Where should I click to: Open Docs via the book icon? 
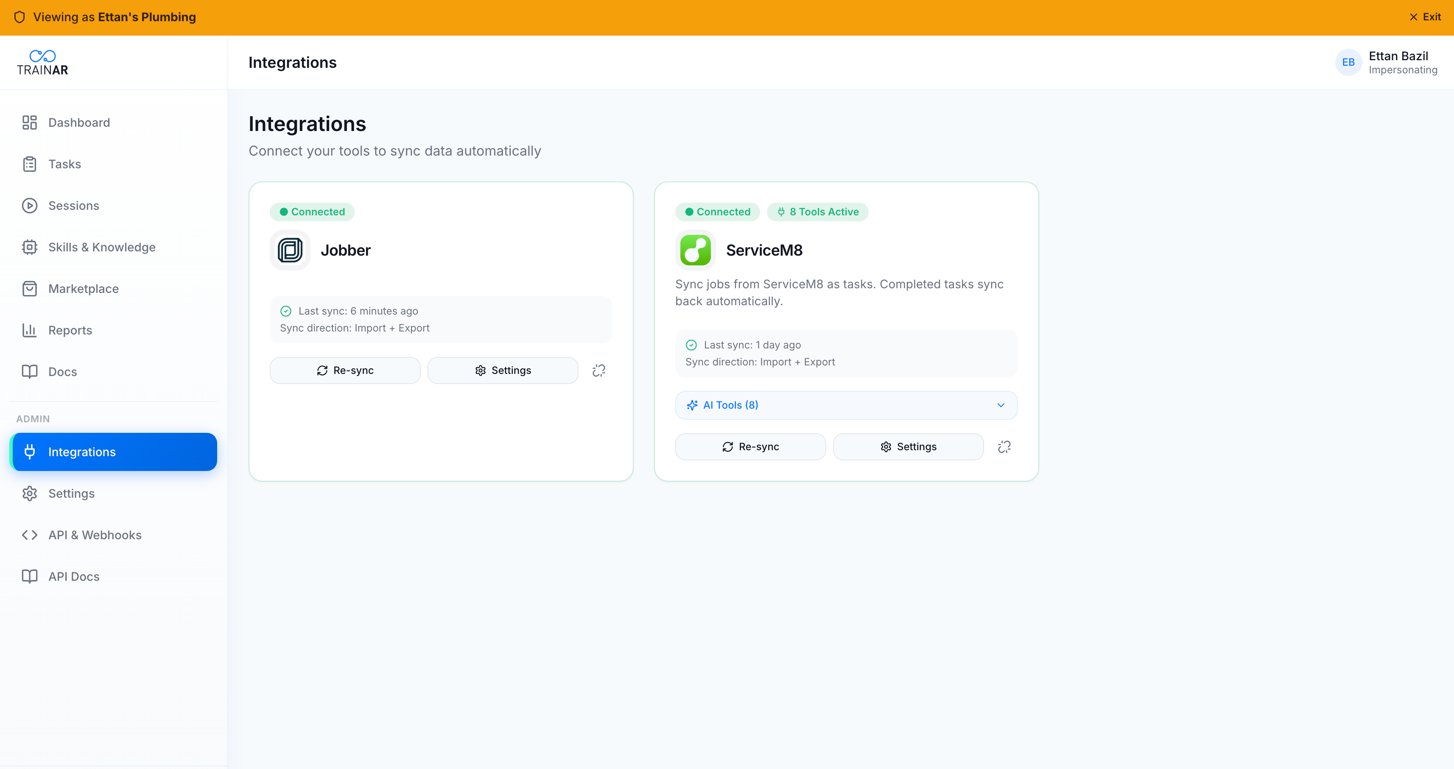(x=30, y=371)
